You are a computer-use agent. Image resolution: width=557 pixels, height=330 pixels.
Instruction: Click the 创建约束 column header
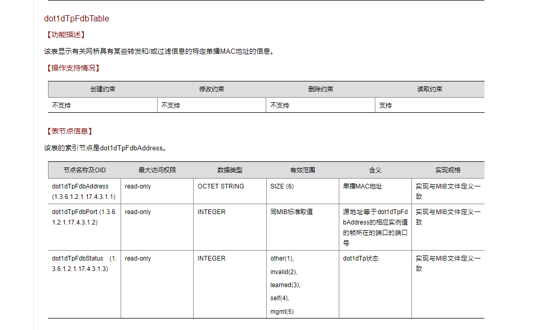[103, 89]
